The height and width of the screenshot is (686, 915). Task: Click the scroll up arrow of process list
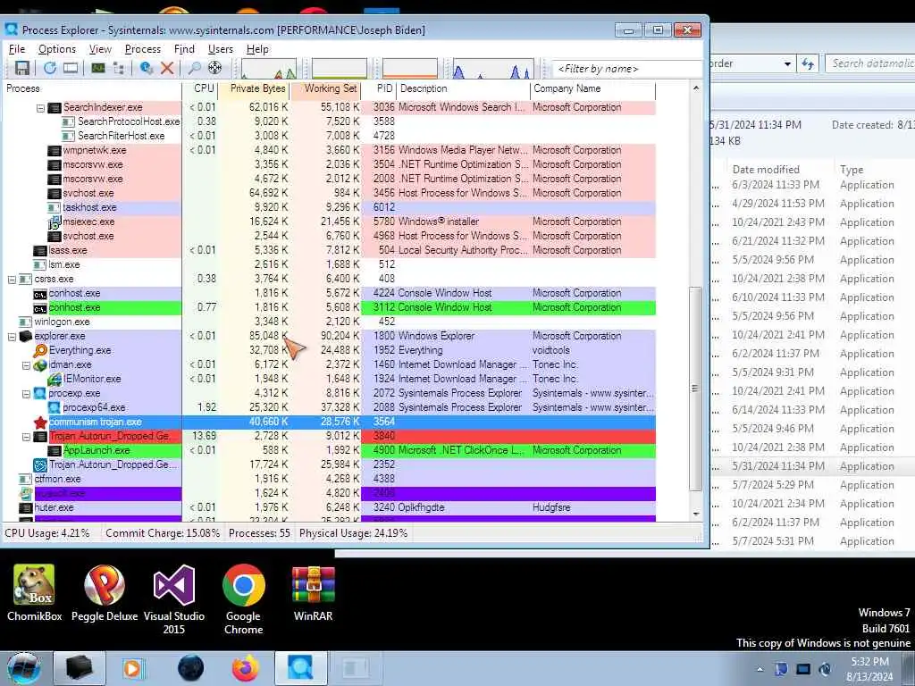click(x=695, y=88)
